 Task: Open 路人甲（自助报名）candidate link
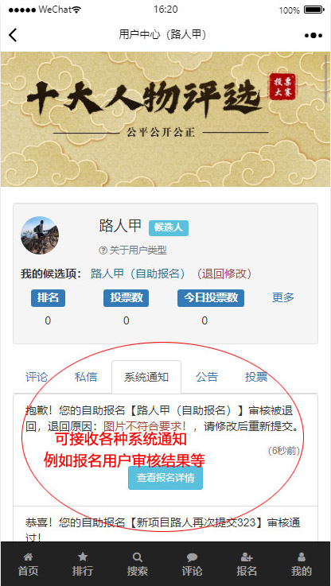(x=138, y=274)
